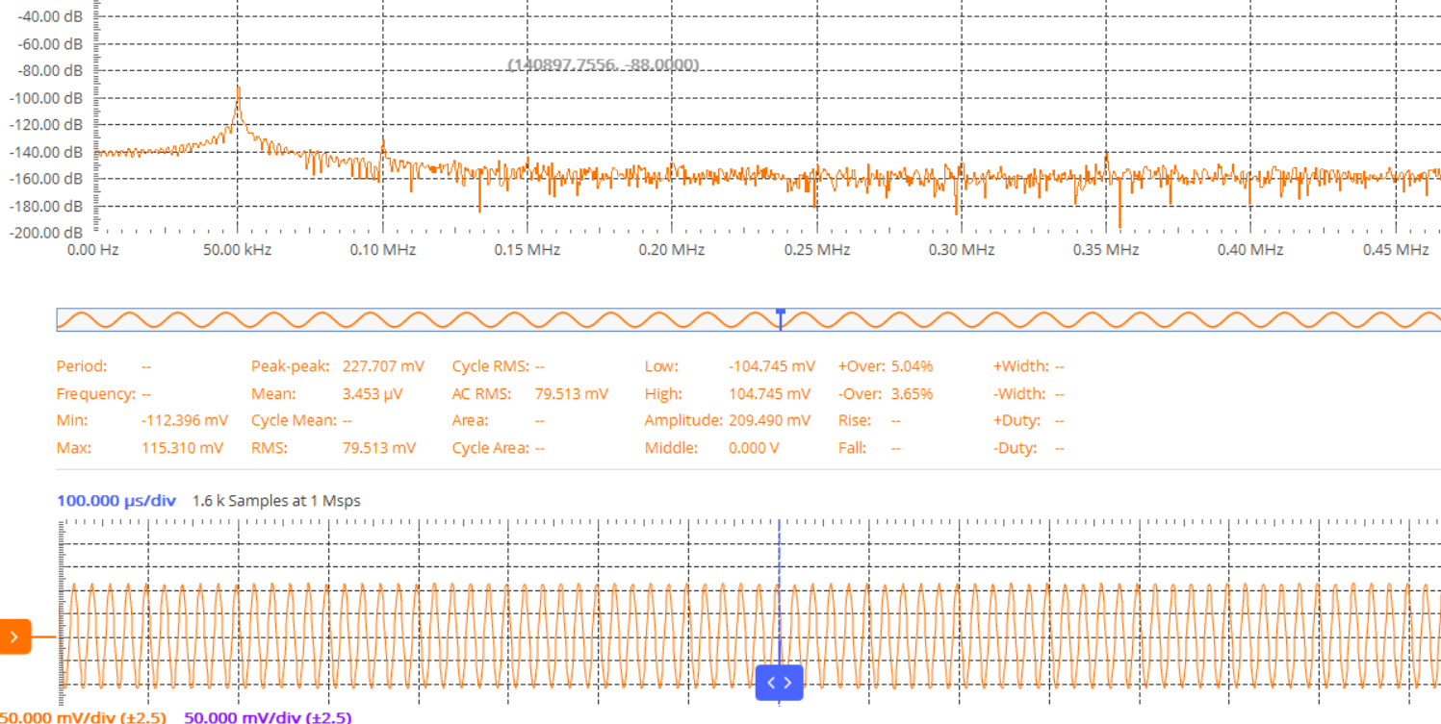The image size is (1441, 724).
Task: Click the blue marker on the overview strip
Action: (780, 312)
